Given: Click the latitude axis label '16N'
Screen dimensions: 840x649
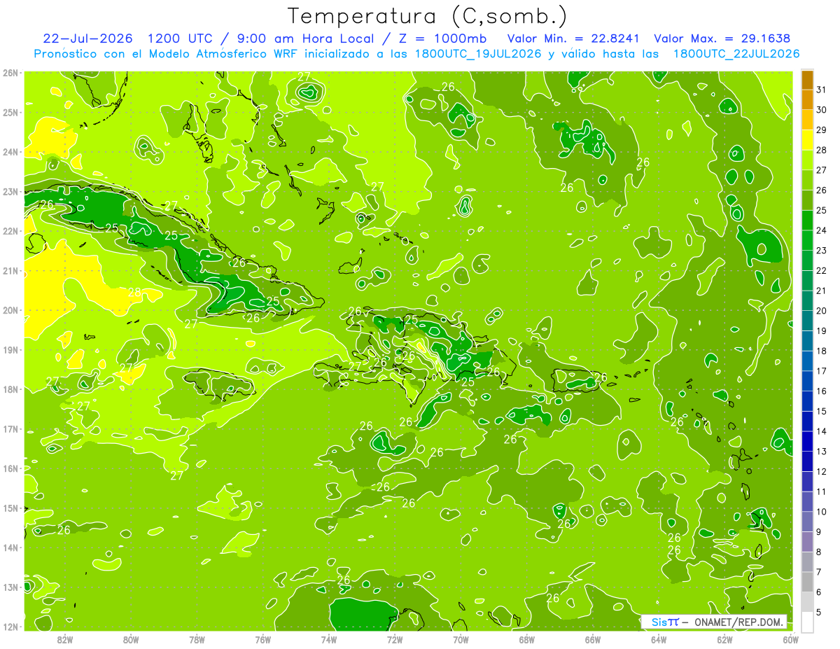Looking at the screenshot, I should pyautogui.click(x=10, y=468).
